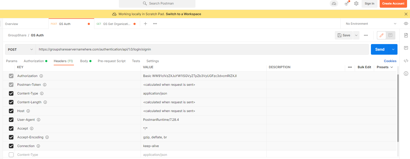Open headers table column options ellipsis
Viewport: 410px width, 159px height.
pyautogui.click(x=350, y=67)
